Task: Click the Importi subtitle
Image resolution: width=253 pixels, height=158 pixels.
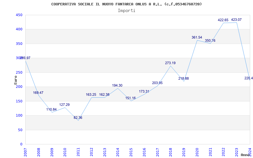Action: tap(126, 11)
